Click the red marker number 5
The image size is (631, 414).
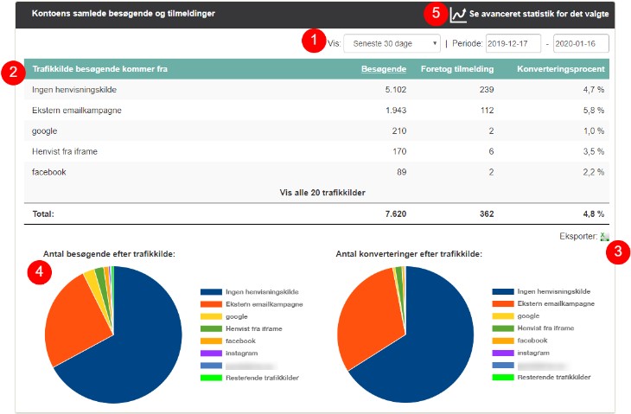[436, 14]
